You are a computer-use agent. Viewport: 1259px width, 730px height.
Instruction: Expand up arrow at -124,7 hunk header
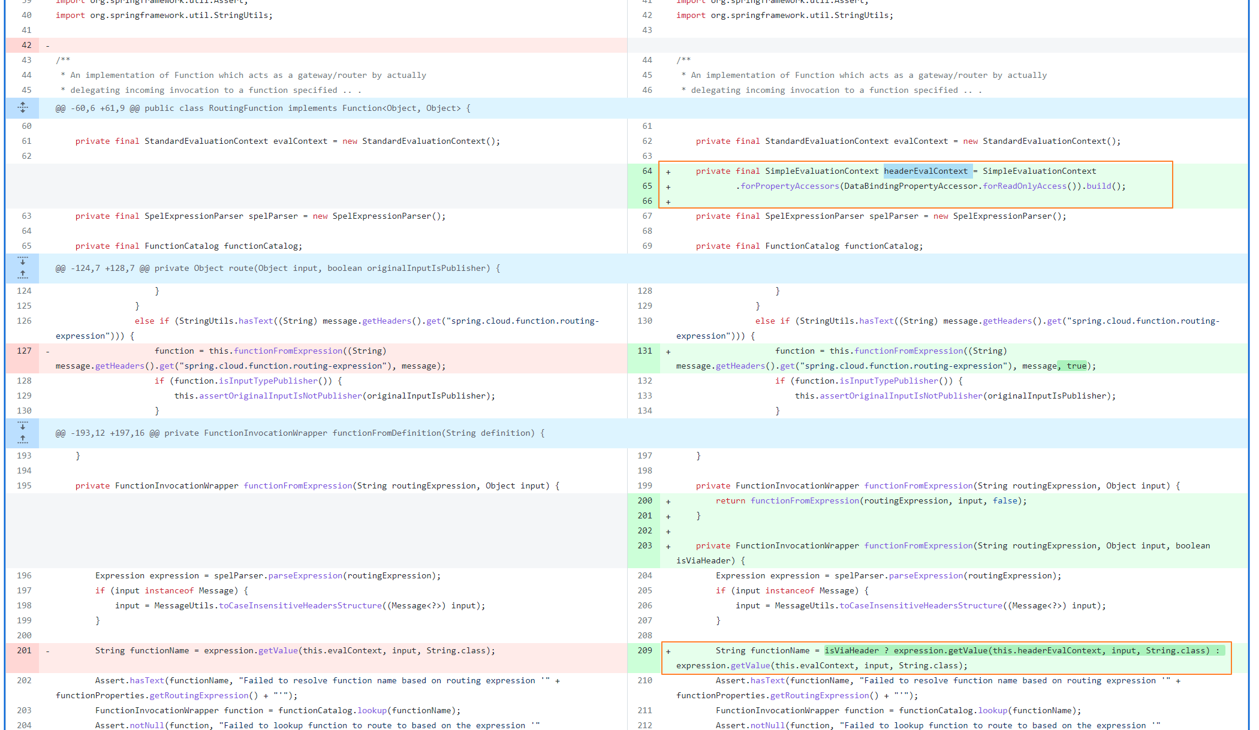23,275
